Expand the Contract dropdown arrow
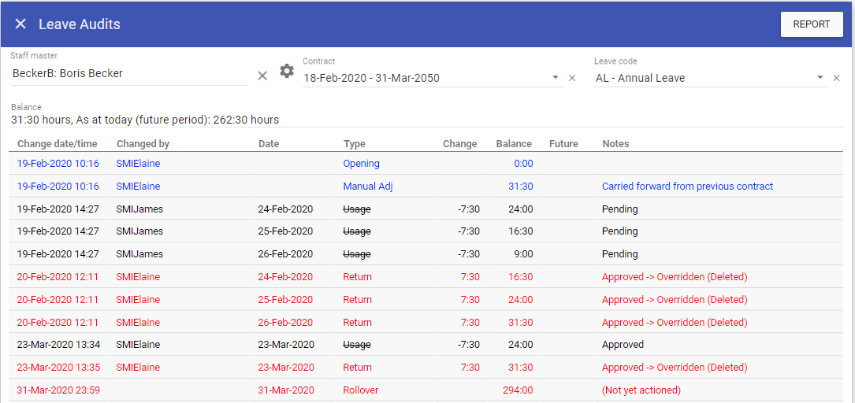 point(555,78)
